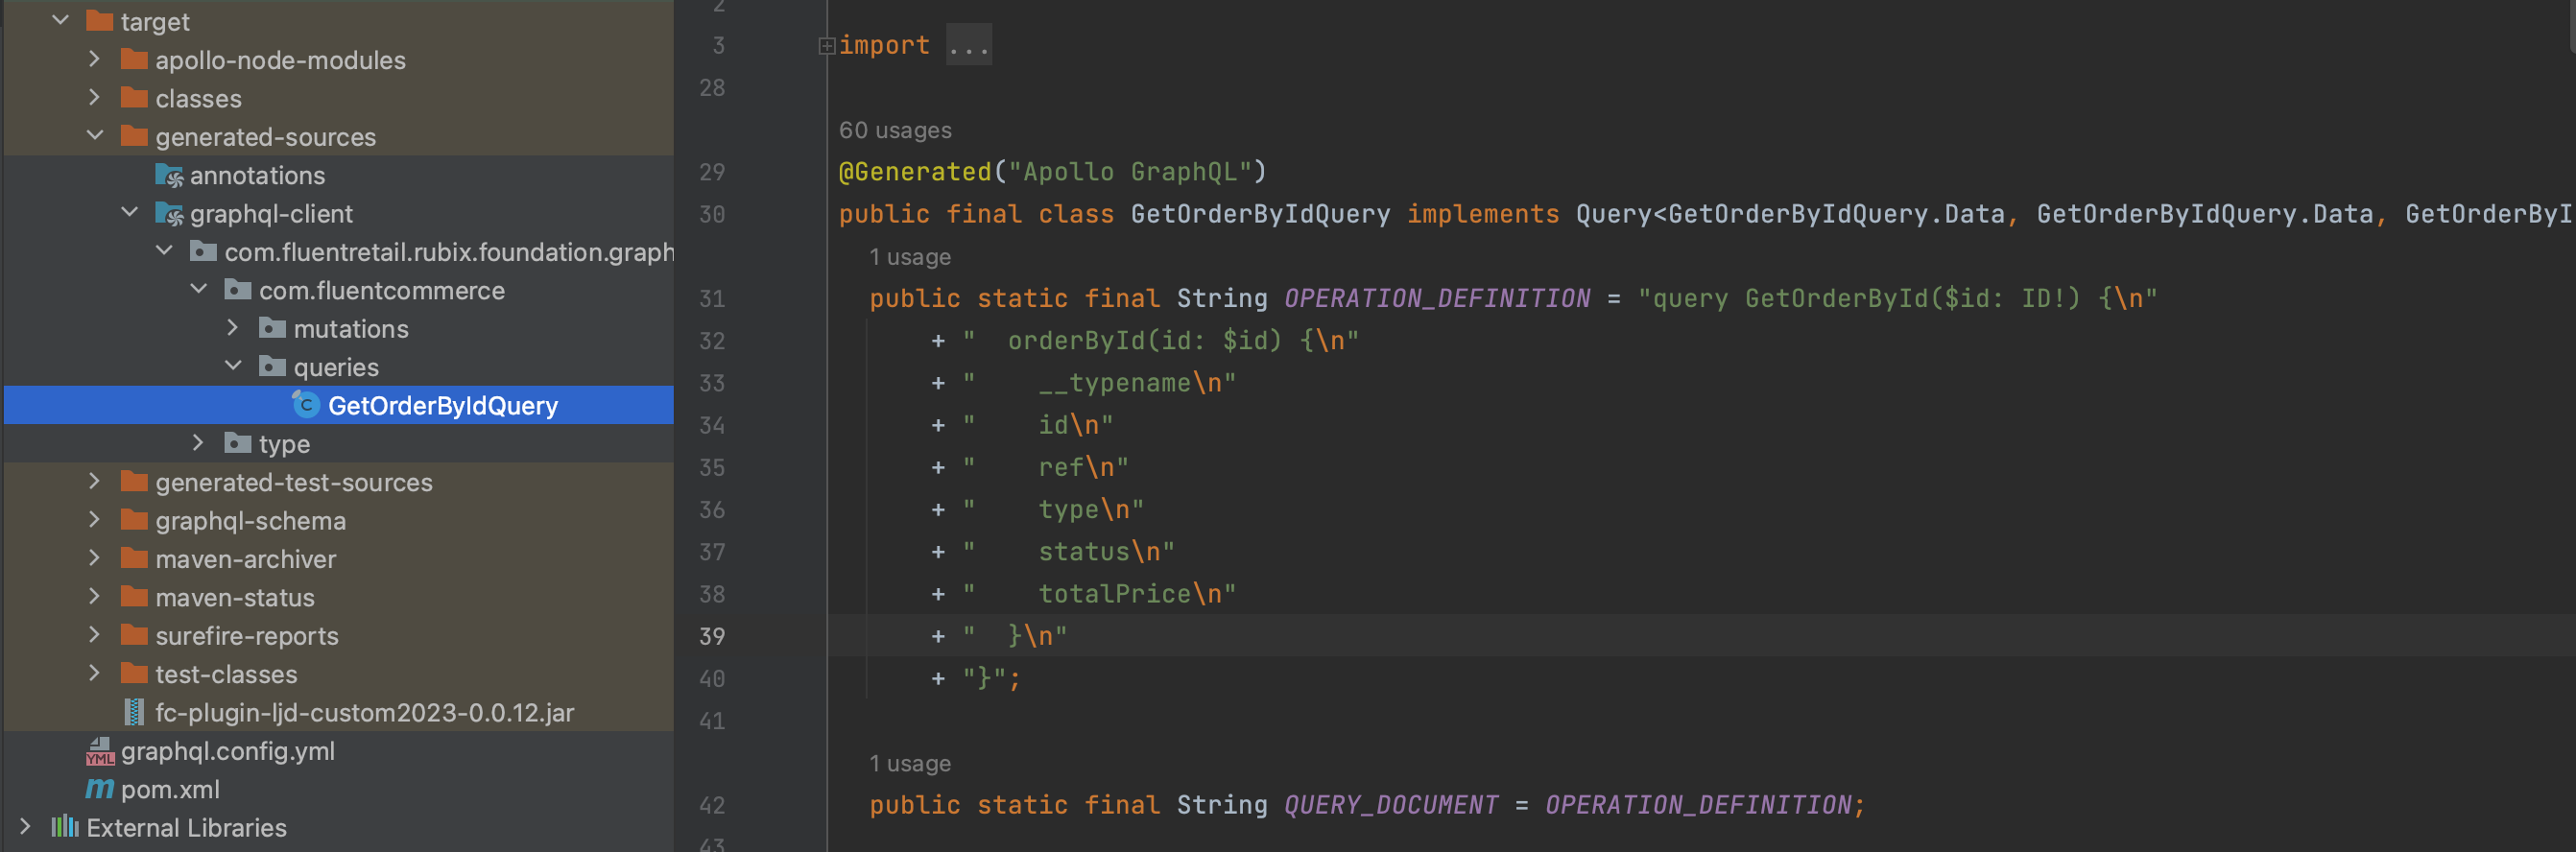Viewport: 2576px width, 852px height.
Task: Expand the mutations package
Action: tap(233, 328)
